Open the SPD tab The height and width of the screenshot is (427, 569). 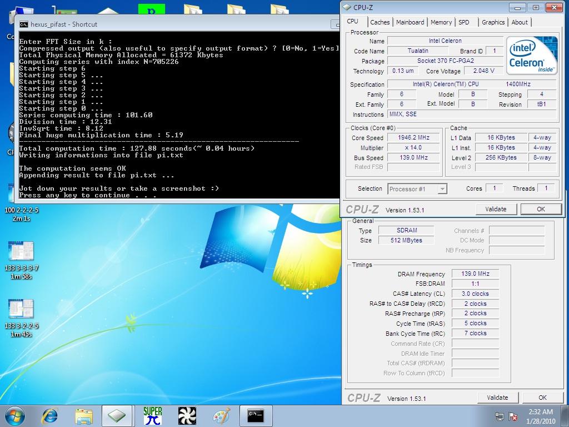click(x=464, y=22)
